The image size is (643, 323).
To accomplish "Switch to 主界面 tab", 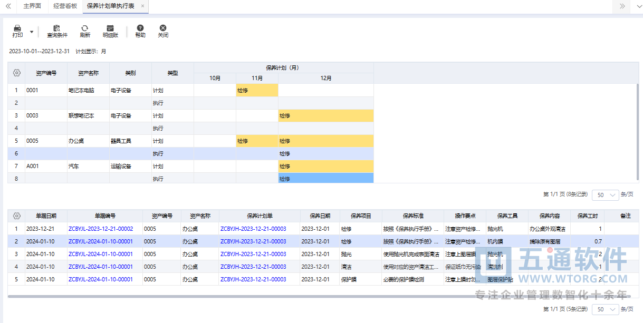I will pos(33,6).
